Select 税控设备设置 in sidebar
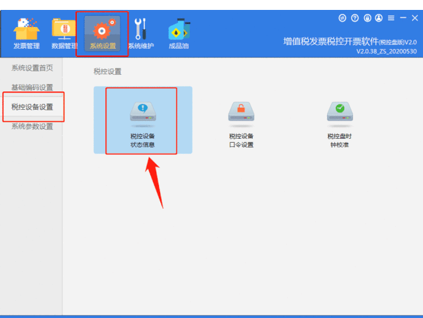This screenshot has width=423, height=318. 32,106
